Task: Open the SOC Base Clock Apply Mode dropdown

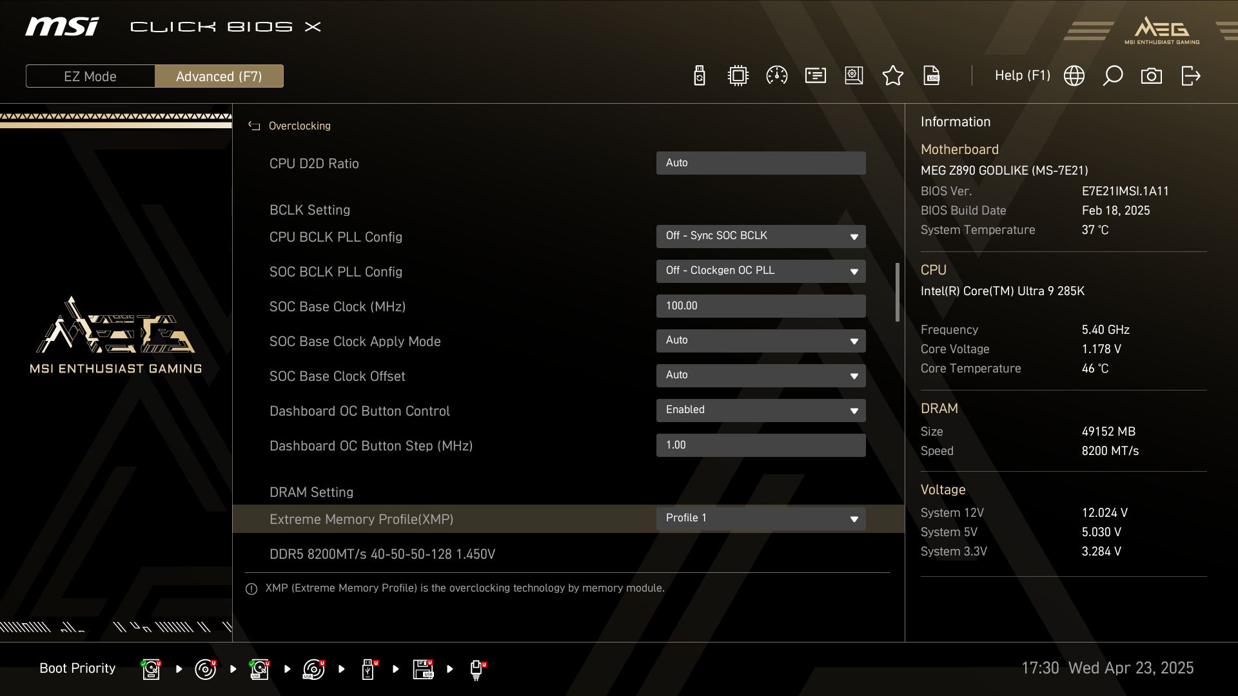Action: pos(761,341)
